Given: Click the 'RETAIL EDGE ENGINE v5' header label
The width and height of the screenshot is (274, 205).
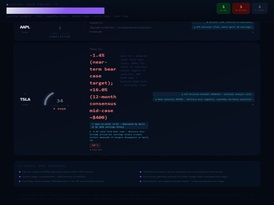Looking at the screenshot, I should click(x=34, y=4).
